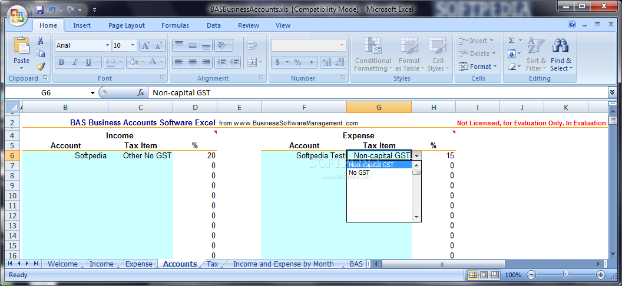Click Zoom In plus button
Image resolution: width=622 pixels, height=286 pixels.
[601, 275]
